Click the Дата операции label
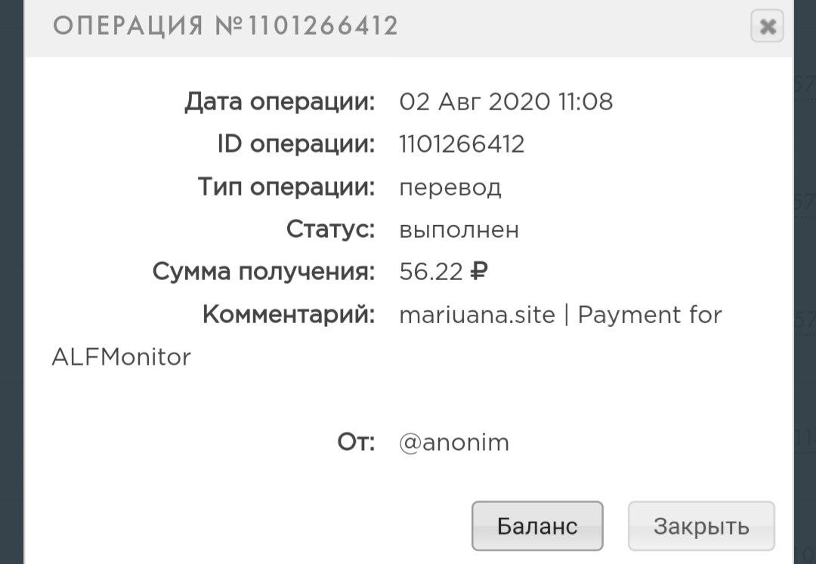 [280, 101]
